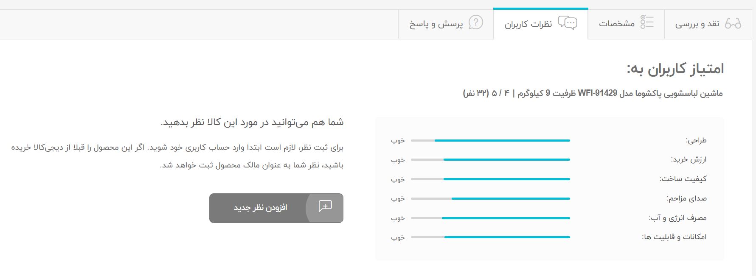Click the شما هم می‌توانید heading text
Screen dimensions: 756x276
[x=252, y=122]
